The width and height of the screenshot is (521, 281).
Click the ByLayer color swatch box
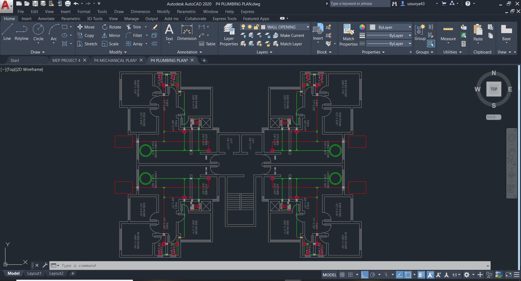[x=373, y=27]
